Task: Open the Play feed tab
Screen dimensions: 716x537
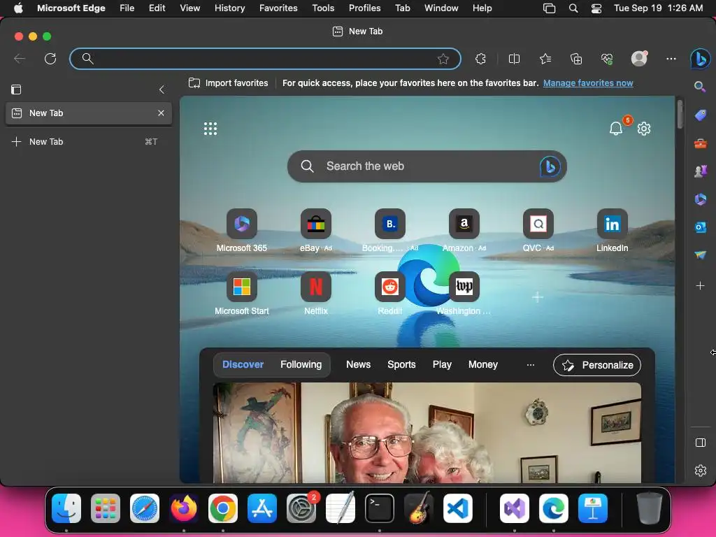Action: pos(442,364)
